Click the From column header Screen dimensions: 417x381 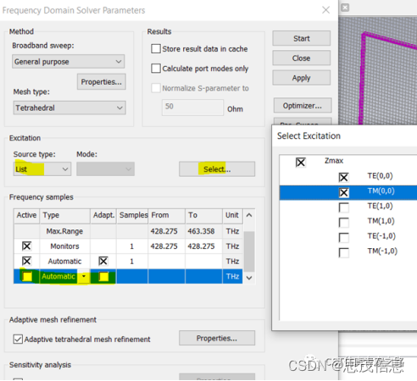[167, 215]
